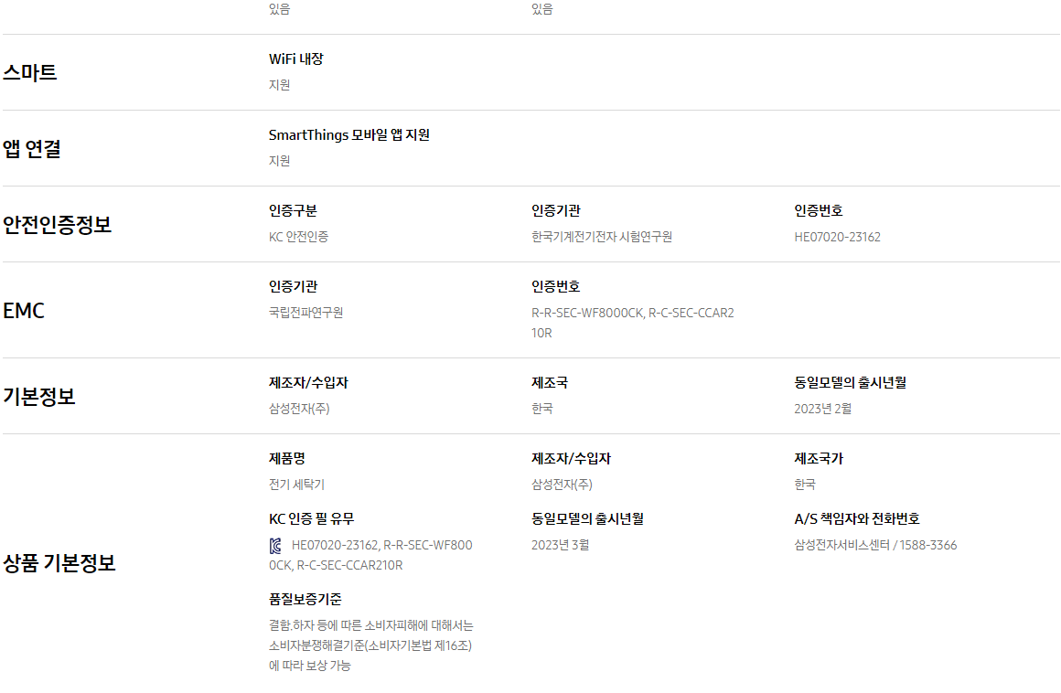1061x693 pixels.
Task: Click the 품질보증기준 label
Action: pos(305,599)
